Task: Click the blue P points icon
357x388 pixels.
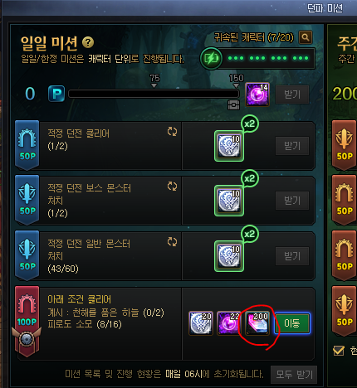Action: [x=56, y=94]
